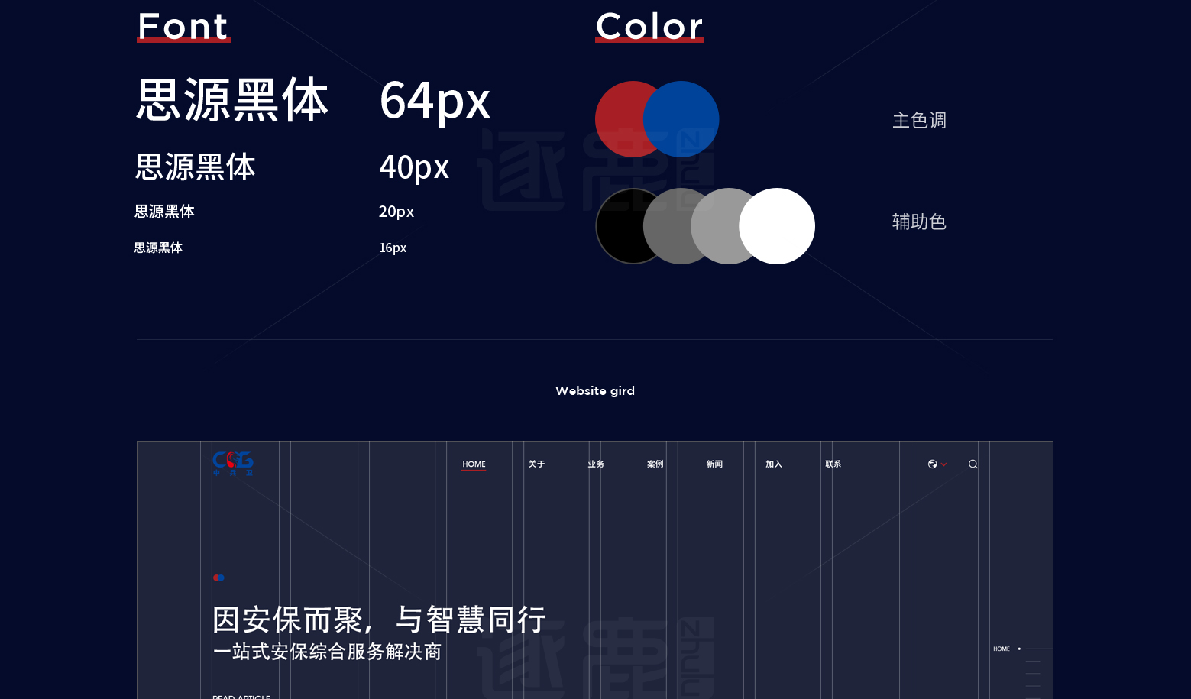Select the white auxiliary color swatch
This screenshot has width=1191, height=699.
click(x=779, y=225)
